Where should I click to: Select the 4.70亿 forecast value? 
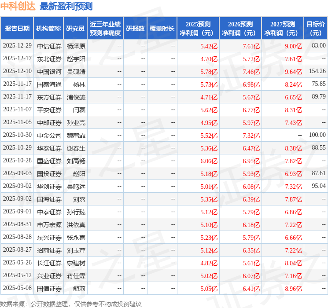[209, 59]
